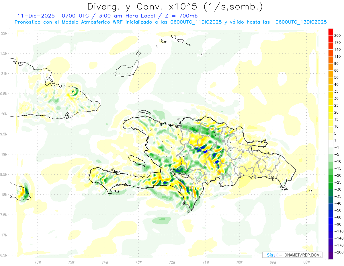Click the colorbar value "-20"
Viewport: 344px width, 266px height.
pyautogui.click(x=337, y=175)
